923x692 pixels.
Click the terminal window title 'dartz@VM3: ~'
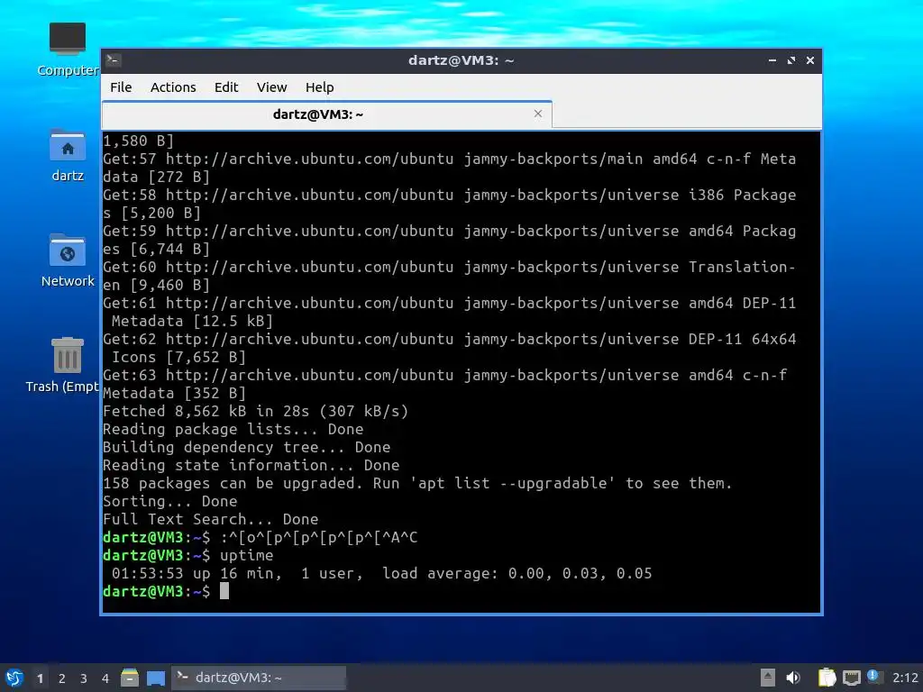[x=461, y=60]
